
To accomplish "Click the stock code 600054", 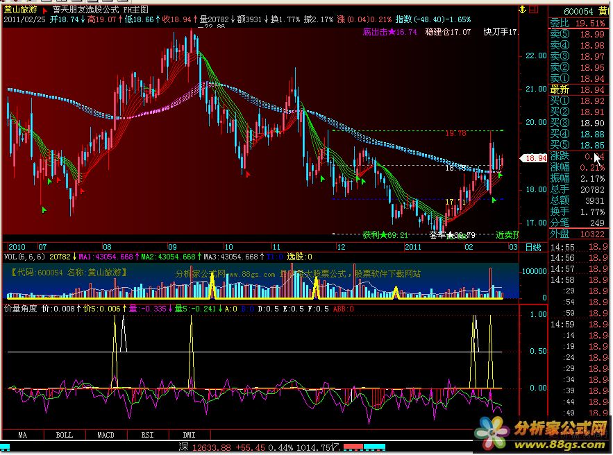I will [x=578, y=12].
